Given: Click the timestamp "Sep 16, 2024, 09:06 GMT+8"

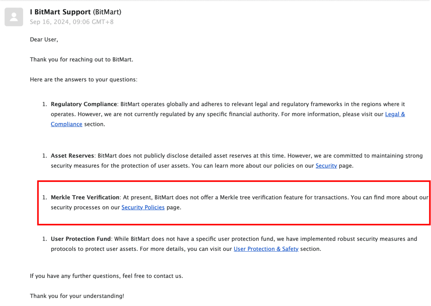Looking at the screenshot, I should [72, 22].
